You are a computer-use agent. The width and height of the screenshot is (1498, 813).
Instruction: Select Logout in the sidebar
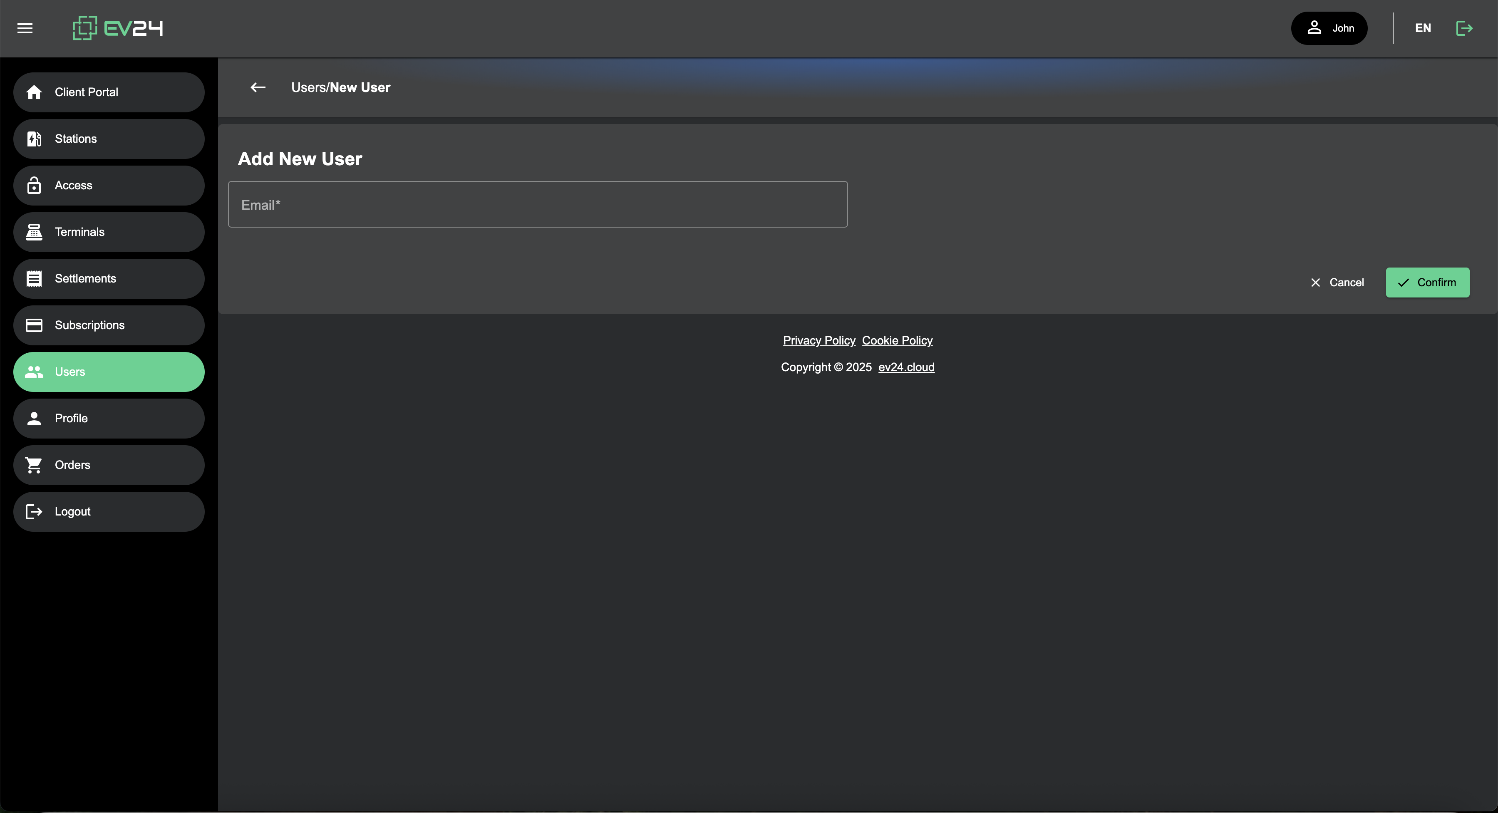click(109, 511)
